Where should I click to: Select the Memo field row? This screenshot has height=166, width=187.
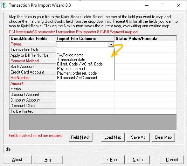(33, 89)
